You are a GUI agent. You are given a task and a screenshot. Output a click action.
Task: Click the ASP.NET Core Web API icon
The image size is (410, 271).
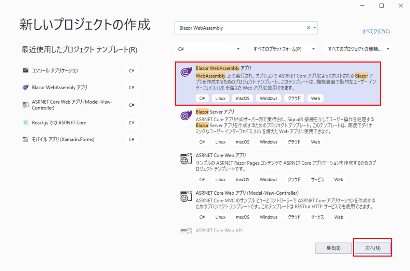[x=186, y=230]
